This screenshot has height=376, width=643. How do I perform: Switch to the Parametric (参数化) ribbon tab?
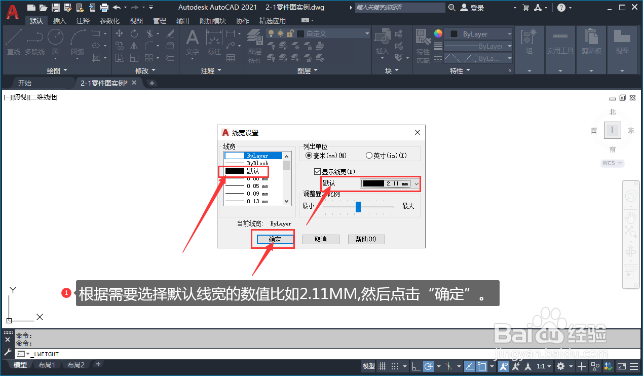[x=110, y=21]
